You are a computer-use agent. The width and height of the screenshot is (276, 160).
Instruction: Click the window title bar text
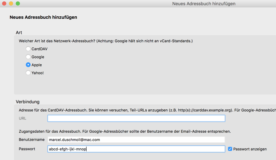click(204, 4)
